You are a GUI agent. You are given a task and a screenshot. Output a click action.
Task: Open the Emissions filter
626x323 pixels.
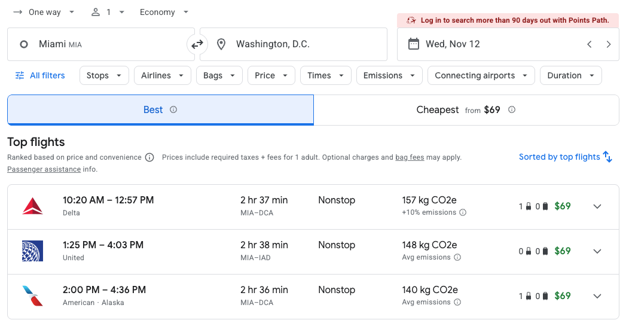(x=389, y=75)
